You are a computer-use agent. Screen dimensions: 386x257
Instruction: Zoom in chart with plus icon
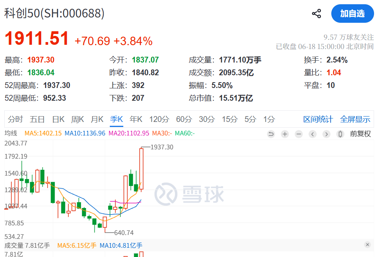pyautogui.click(x=285, y=134)
